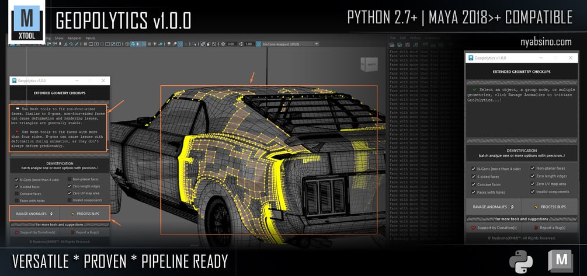
Task: Click the gamma value field 1.00
Action: pyautogui.click(x=249, y=44)
